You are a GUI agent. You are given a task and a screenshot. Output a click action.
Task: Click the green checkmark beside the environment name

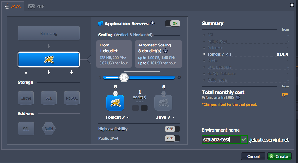pyautogui.click(x=244, y=140)
